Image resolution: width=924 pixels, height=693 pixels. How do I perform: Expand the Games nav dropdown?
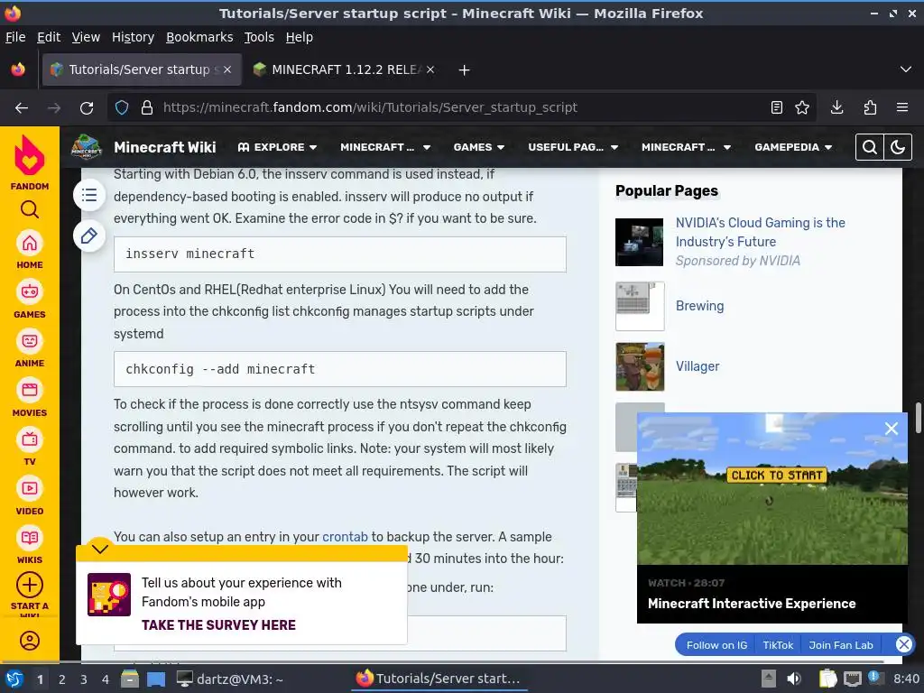click(479, 147)
